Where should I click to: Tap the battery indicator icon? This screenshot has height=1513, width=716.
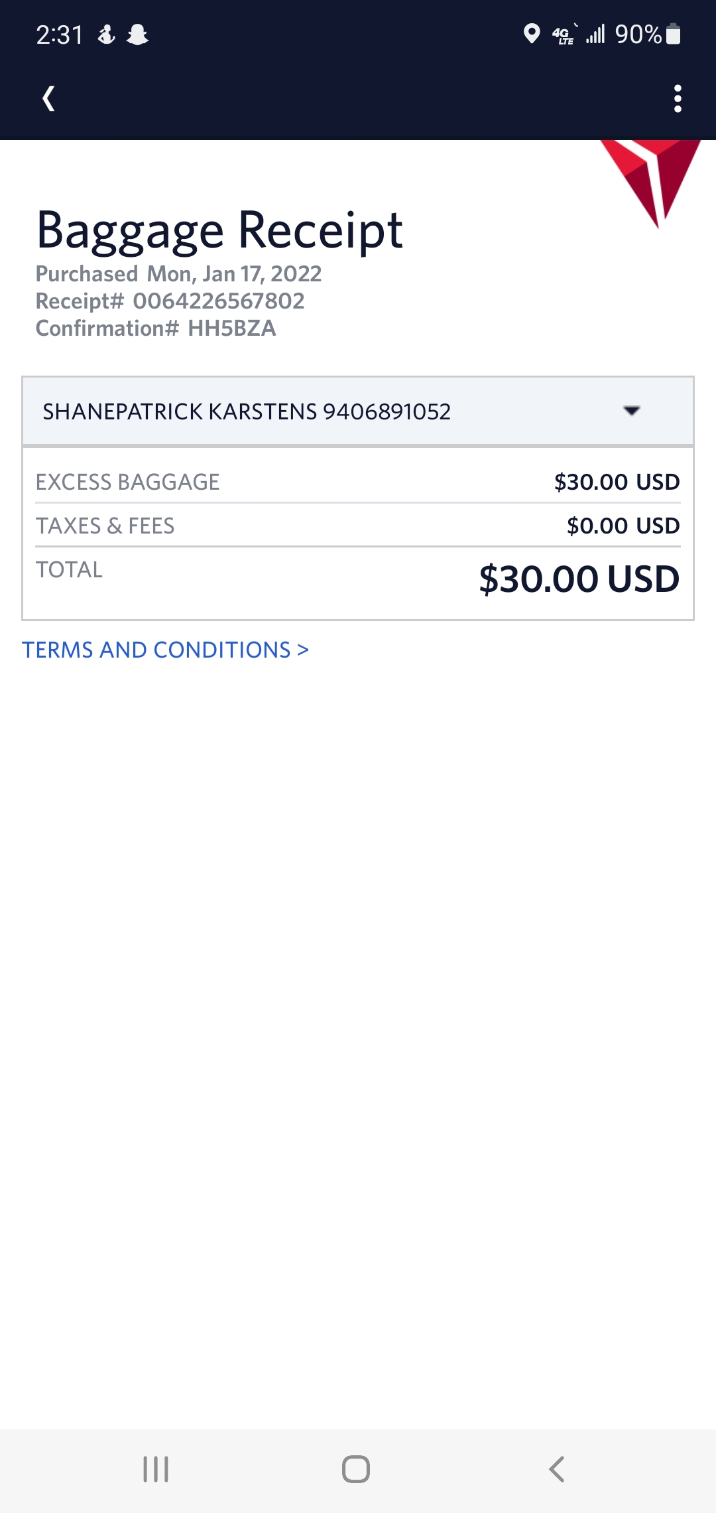(673, 34)
